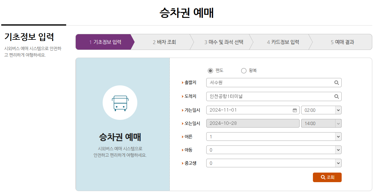Click the search icon next to 출발지 field
The image size is (380, 196).
pyautogui.click(x=337, y=83)
